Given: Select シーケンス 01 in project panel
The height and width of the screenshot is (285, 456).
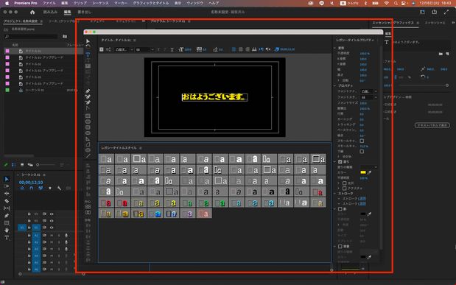Looking at the screenshot, I should click(35, 90).
